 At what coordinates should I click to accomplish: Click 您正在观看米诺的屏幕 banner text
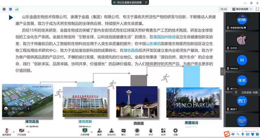point(129,3)
